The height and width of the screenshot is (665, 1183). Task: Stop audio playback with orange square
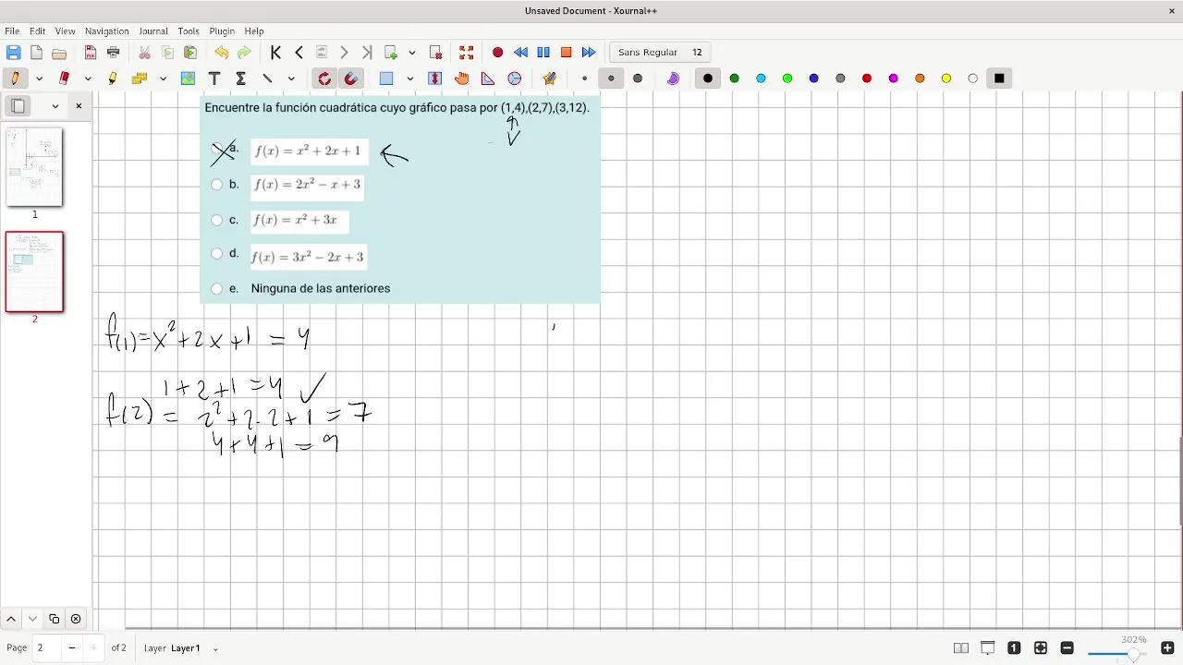point(567,53)
